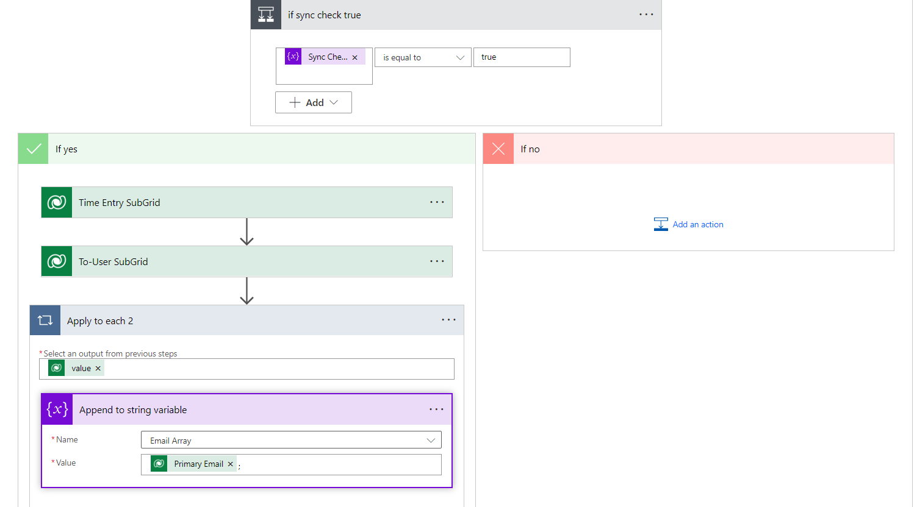Image resolution: width=917 pixels, height=507 pixels.
Task: Click the condition value field containing true
Action: coord(522,57)
